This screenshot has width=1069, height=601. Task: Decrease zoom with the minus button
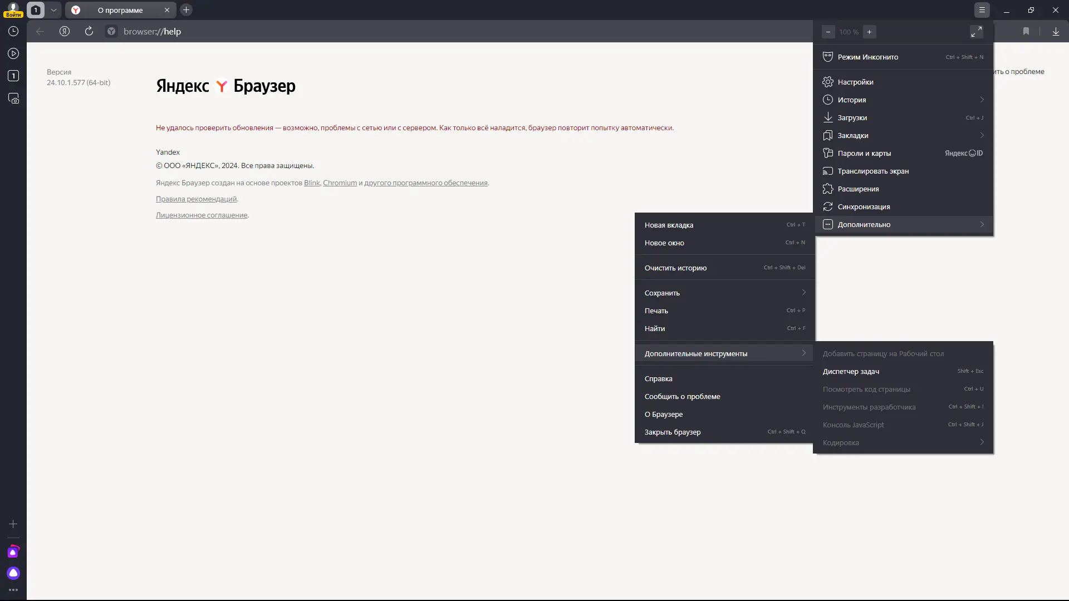tap(828, 32)
